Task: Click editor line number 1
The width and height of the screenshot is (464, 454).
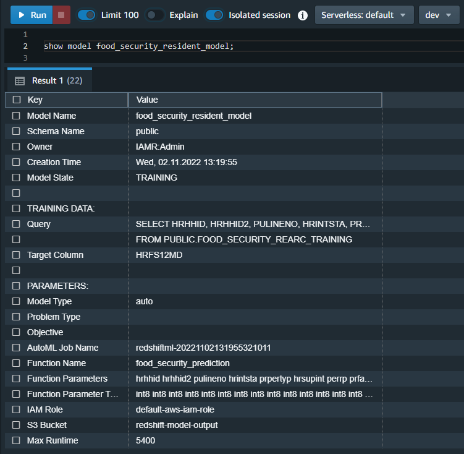Action: pyautogui.click(x=25, y=35)
